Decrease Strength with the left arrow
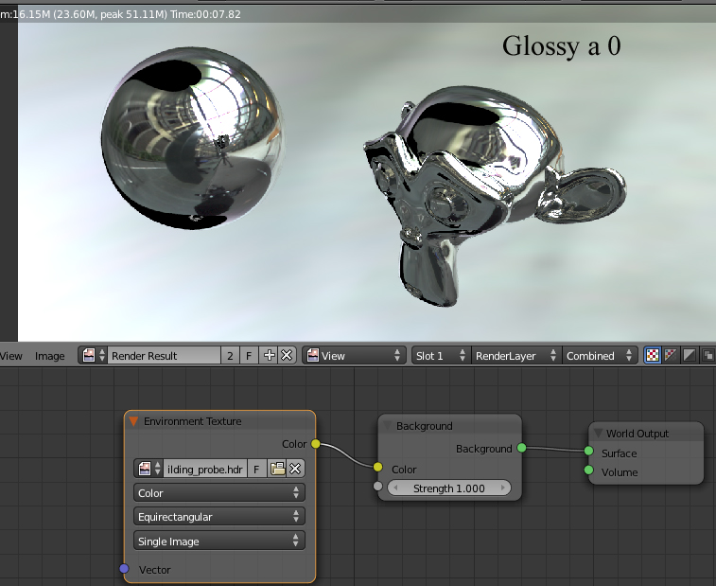This screenshot has height=586, width=716. pyautogui.click(x=395, y=488)
